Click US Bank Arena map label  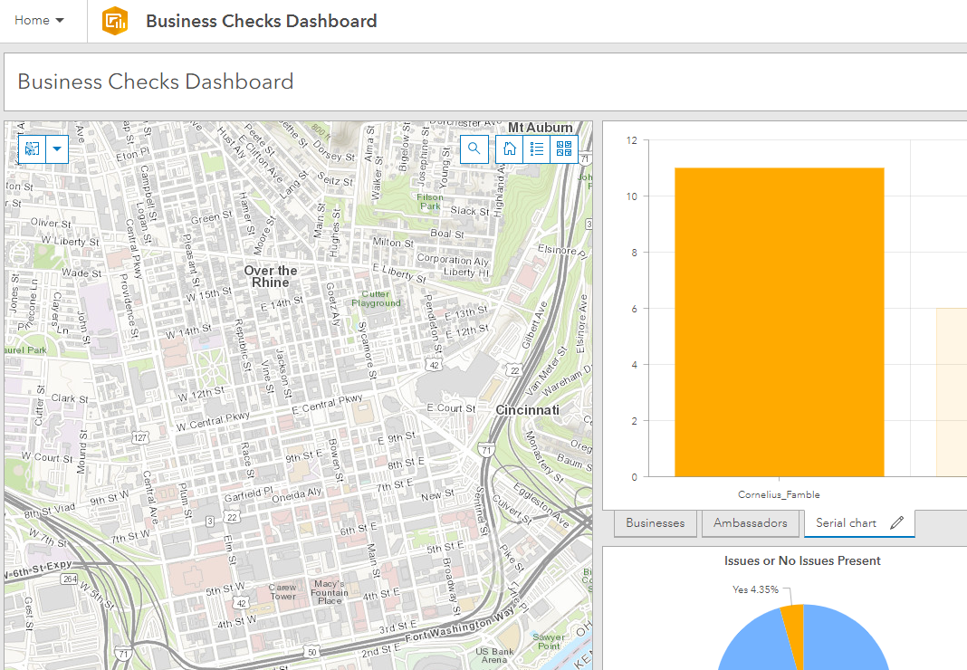(494, 656)
